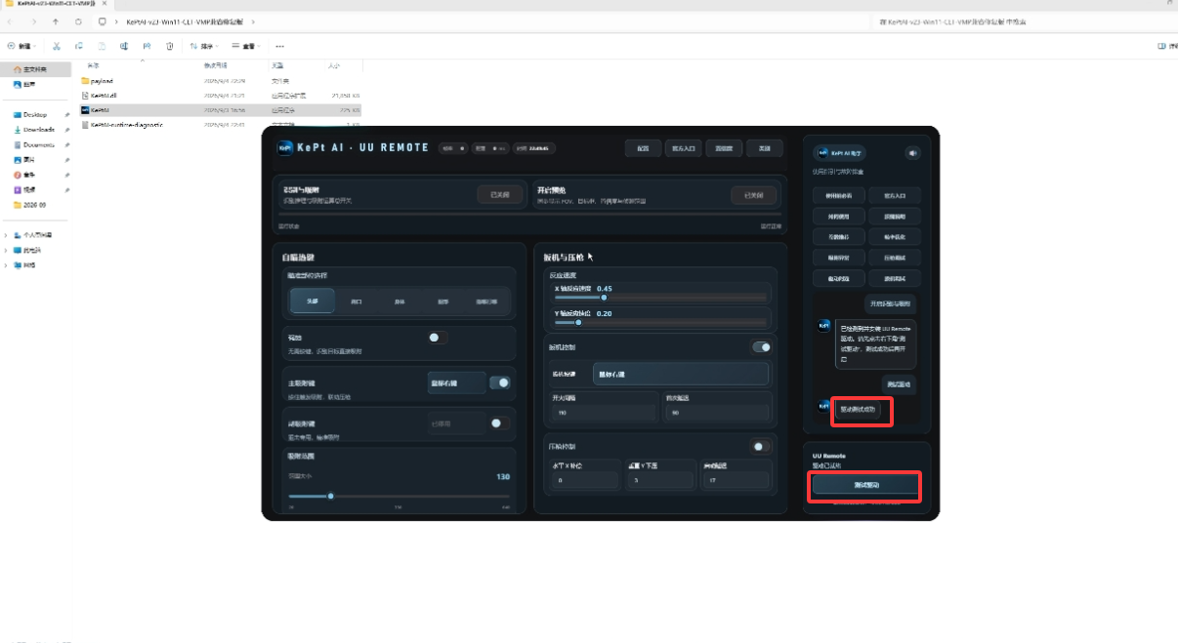Expand the 网络 node in sidebar
The height and width of the screenshot is (643, 1178).
(6, 265)
